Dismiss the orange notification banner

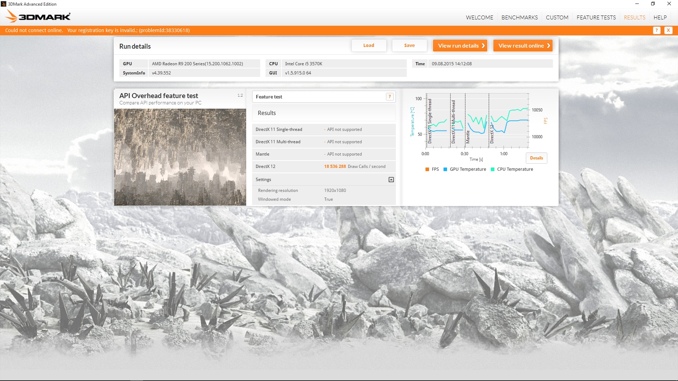click(668, 30)
